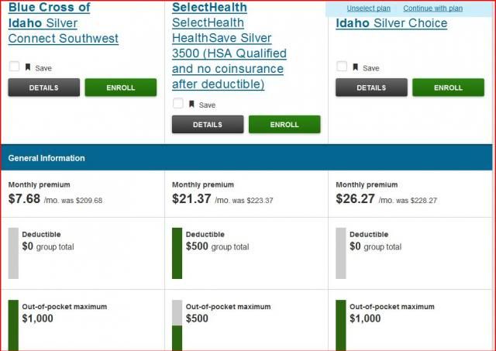Open Details for Idaho Silver Choice plan

371,88
